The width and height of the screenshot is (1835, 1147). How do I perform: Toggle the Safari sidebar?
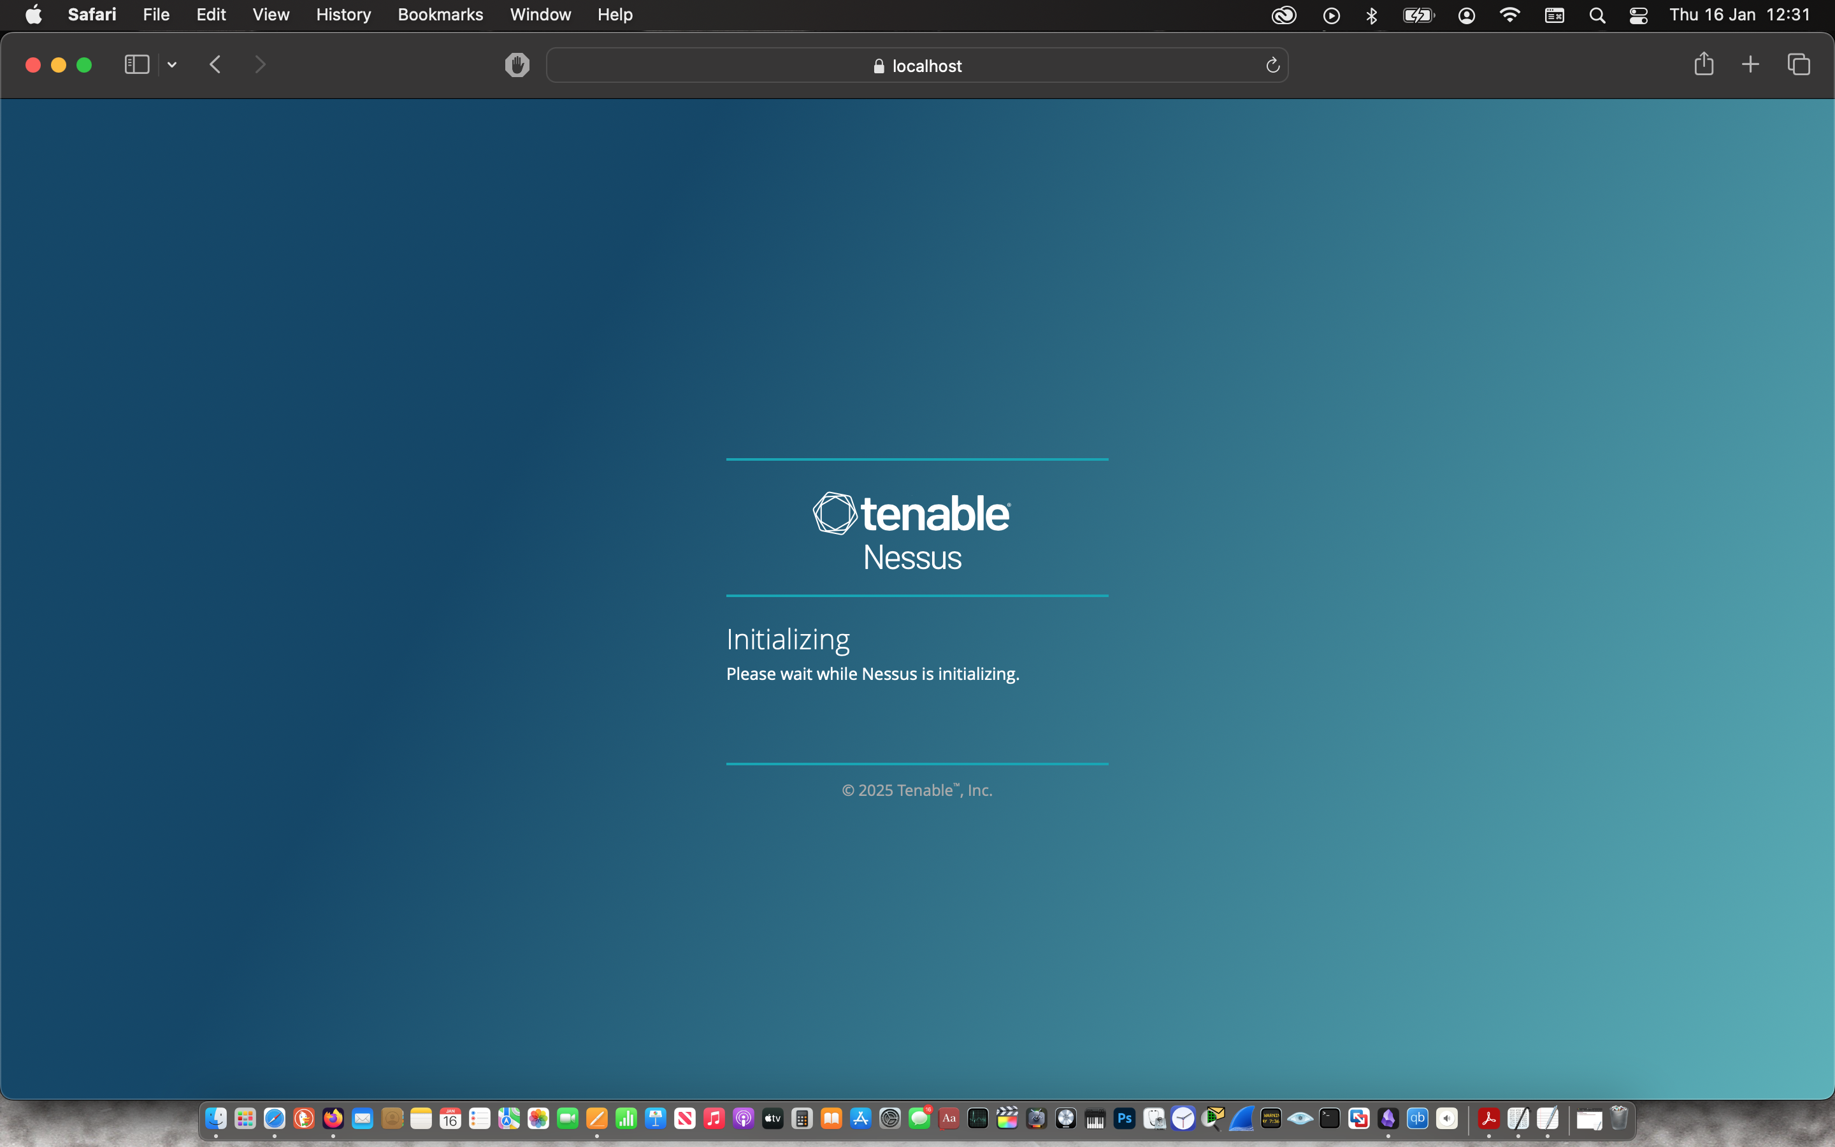pyautogui.click(x=136, y=64)
